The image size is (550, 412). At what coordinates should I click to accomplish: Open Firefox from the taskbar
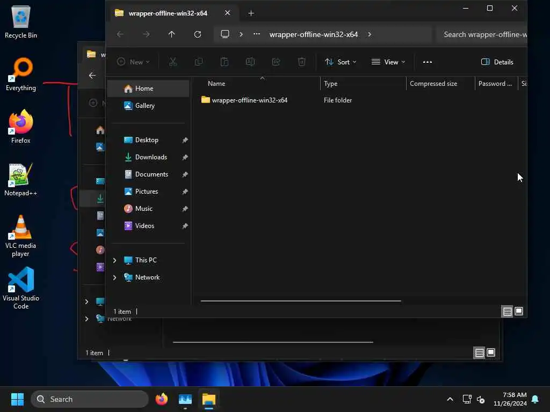[x=162, y=399]
